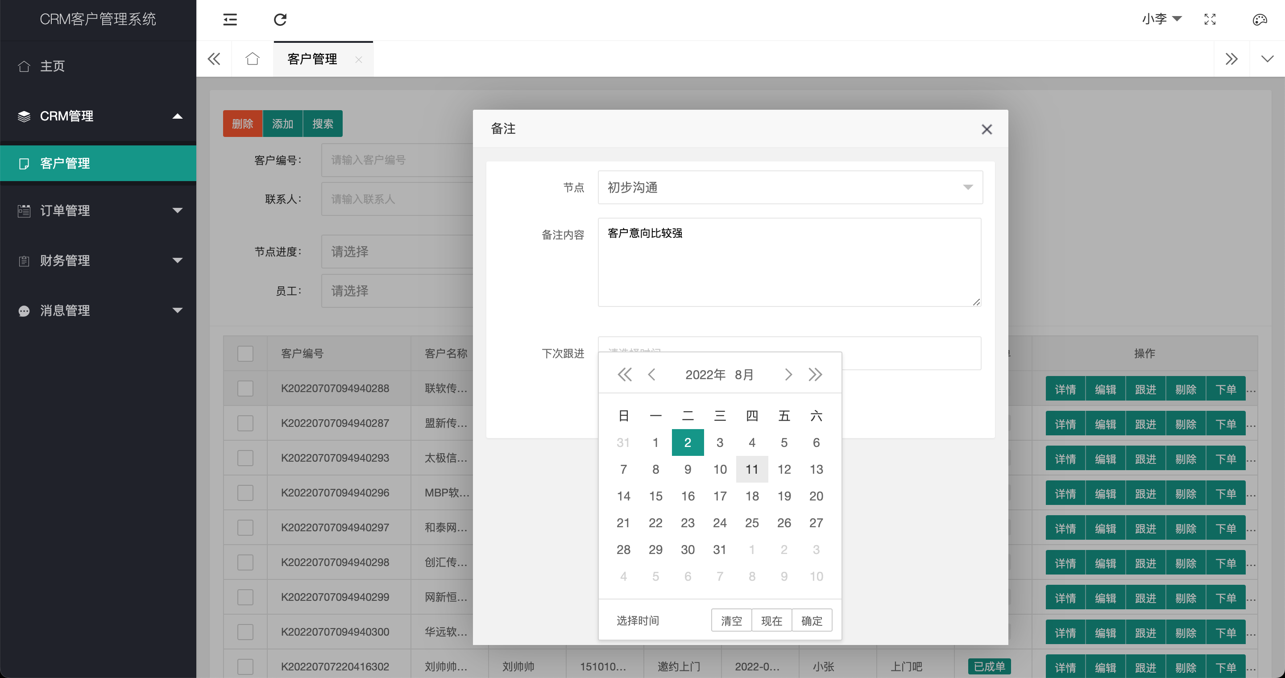Go to previous year in the date picker
Screen dimensions: 1285x678
point(625,374)
